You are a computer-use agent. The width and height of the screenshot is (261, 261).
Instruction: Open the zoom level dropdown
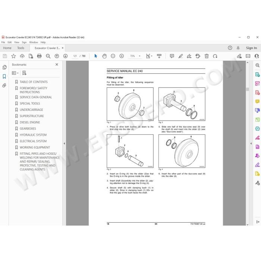pyautogui.click(x=139, y=56)
